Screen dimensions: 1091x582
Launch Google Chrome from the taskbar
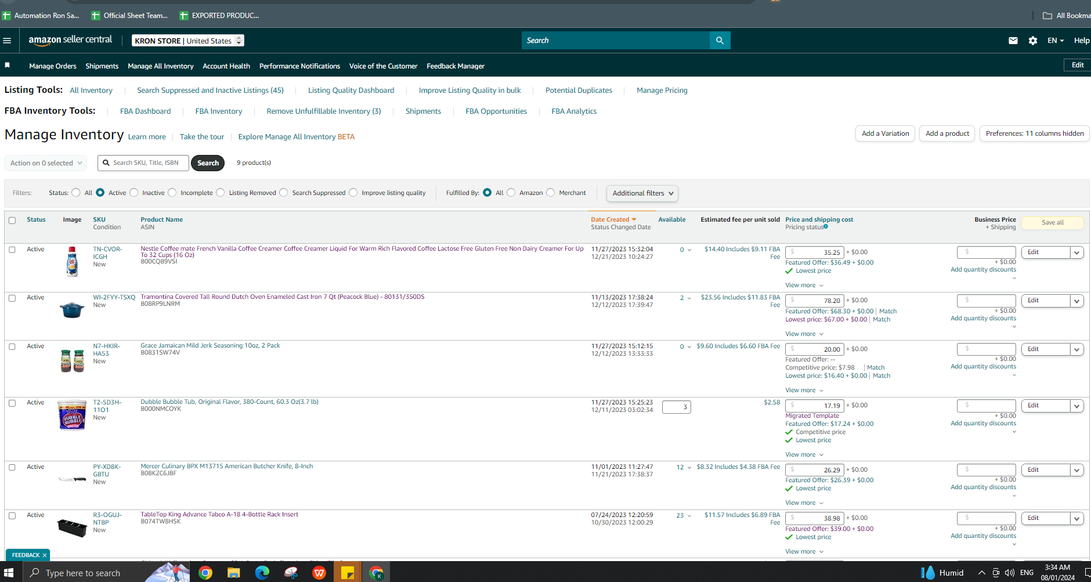click(205, 573)
